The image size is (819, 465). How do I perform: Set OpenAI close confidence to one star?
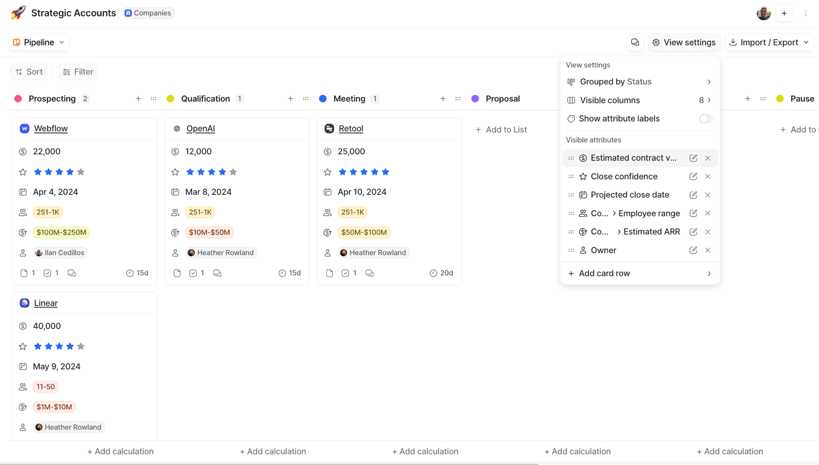[190, 172]
